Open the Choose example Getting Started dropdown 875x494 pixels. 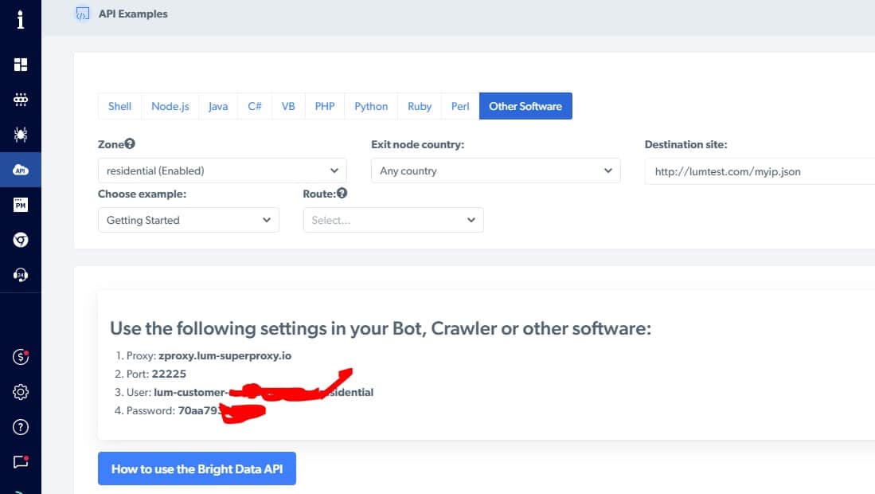click(x=189, y=220)
